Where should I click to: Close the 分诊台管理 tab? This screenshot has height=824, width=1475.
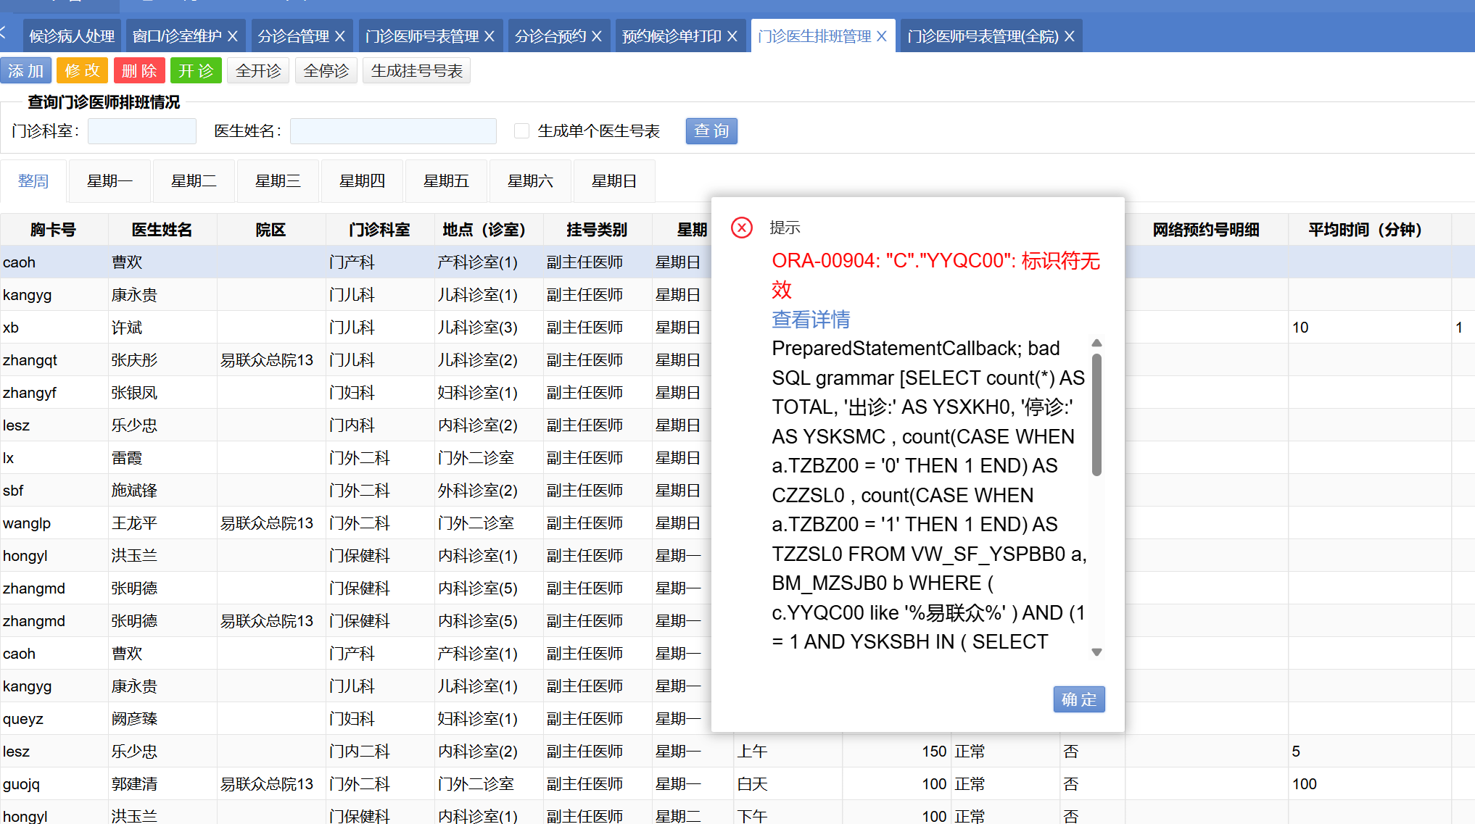(x=340, y=36)
